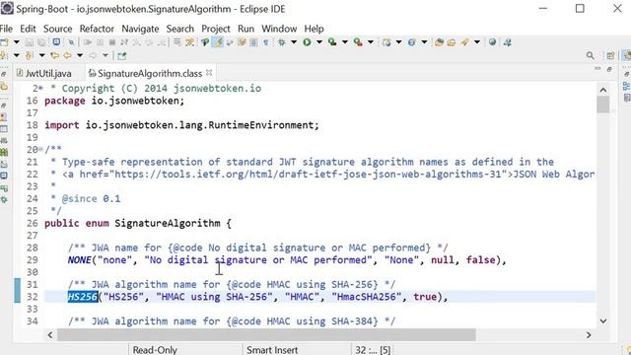Open the Run dropdown arrow
Screen dimensions: 631x355
coord(319,42)
